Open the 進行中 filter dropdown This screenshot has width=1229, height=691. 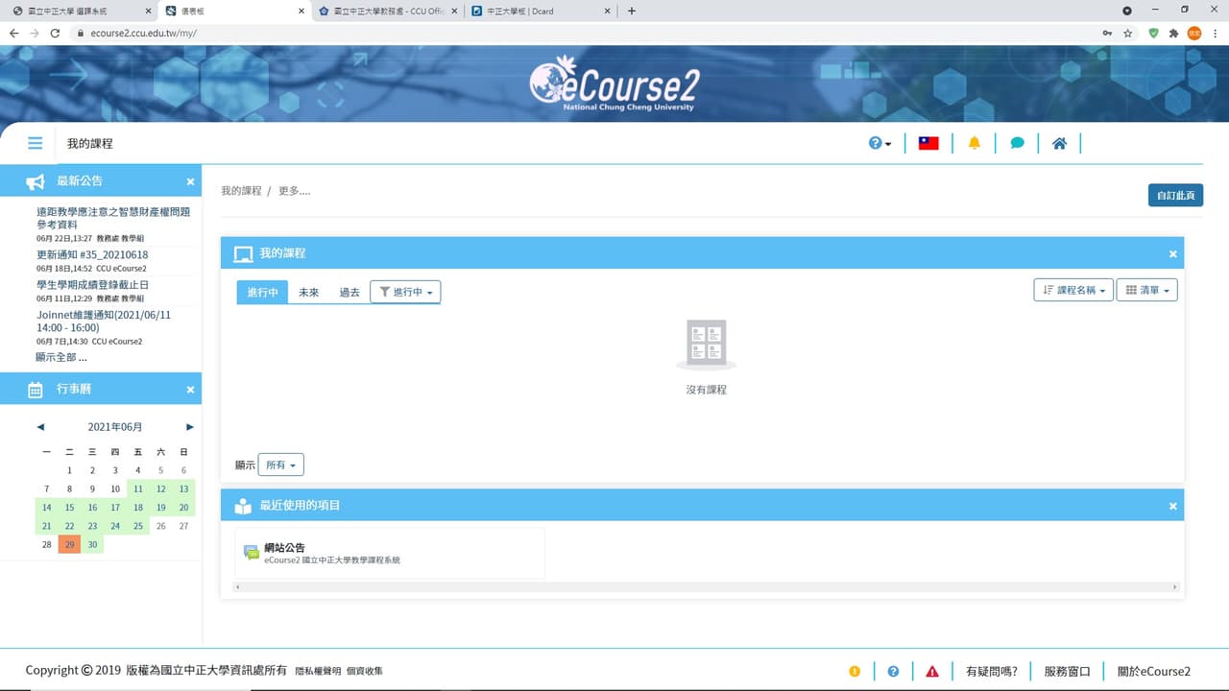pyautogui.click(x=403, y=292)
